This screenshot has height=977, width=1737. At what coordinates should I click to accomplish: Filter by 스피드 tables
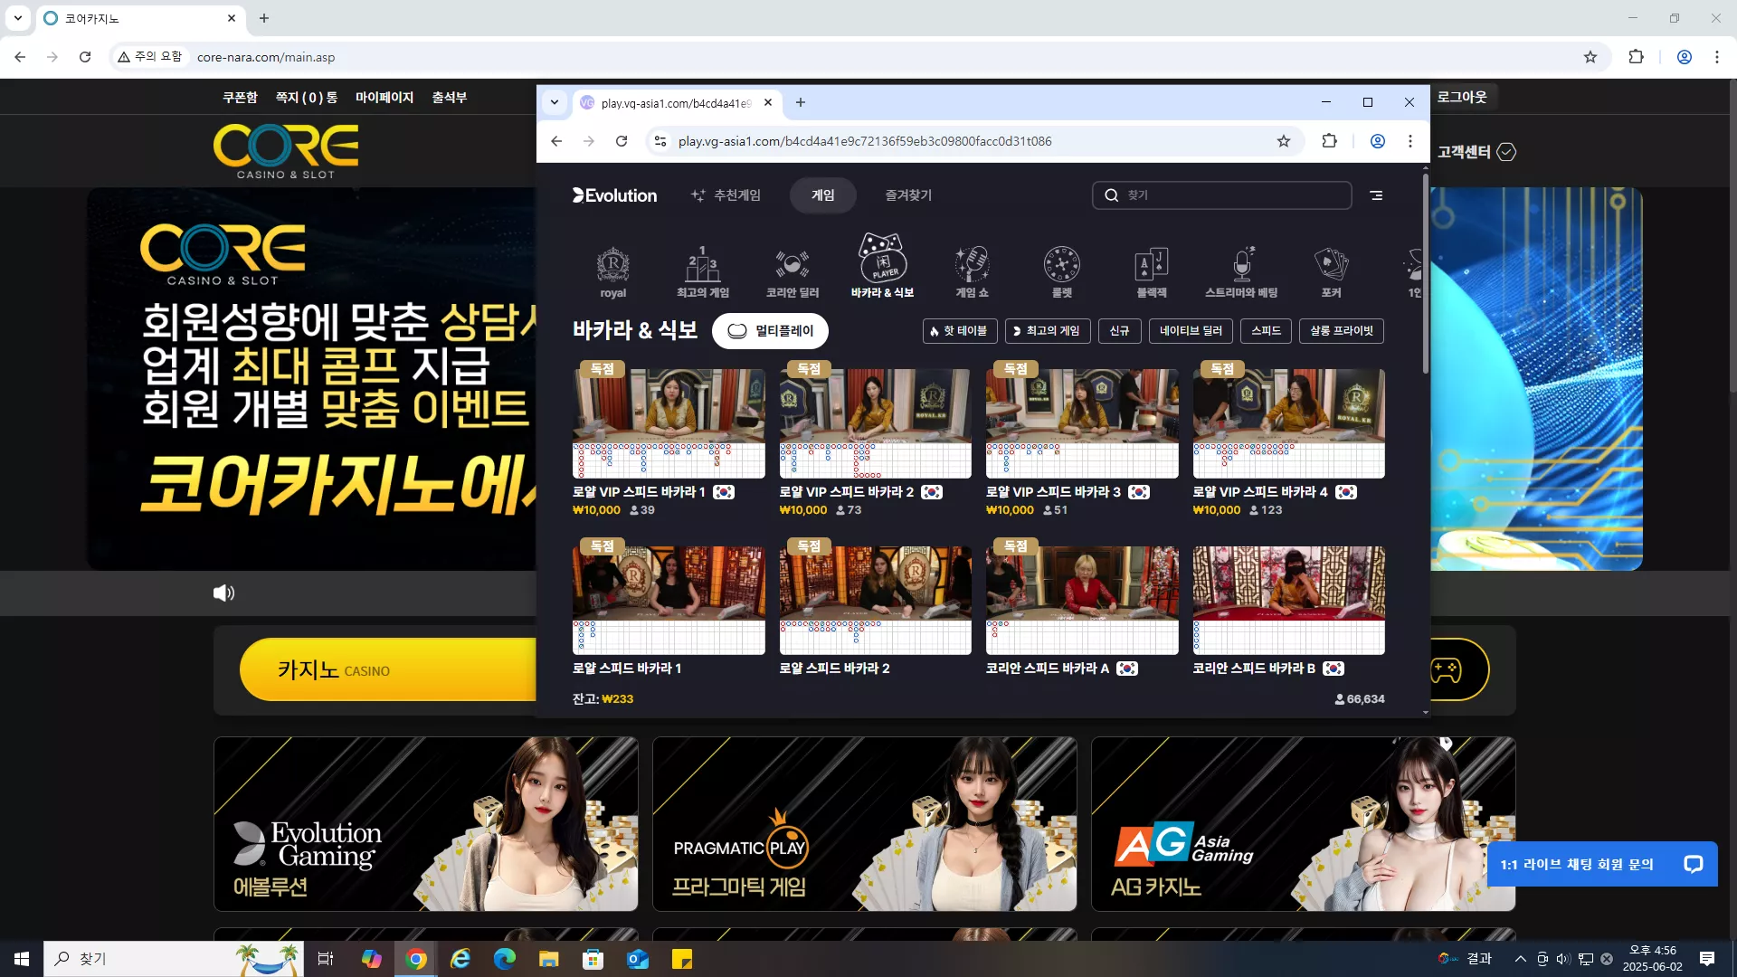point(1266,331)
